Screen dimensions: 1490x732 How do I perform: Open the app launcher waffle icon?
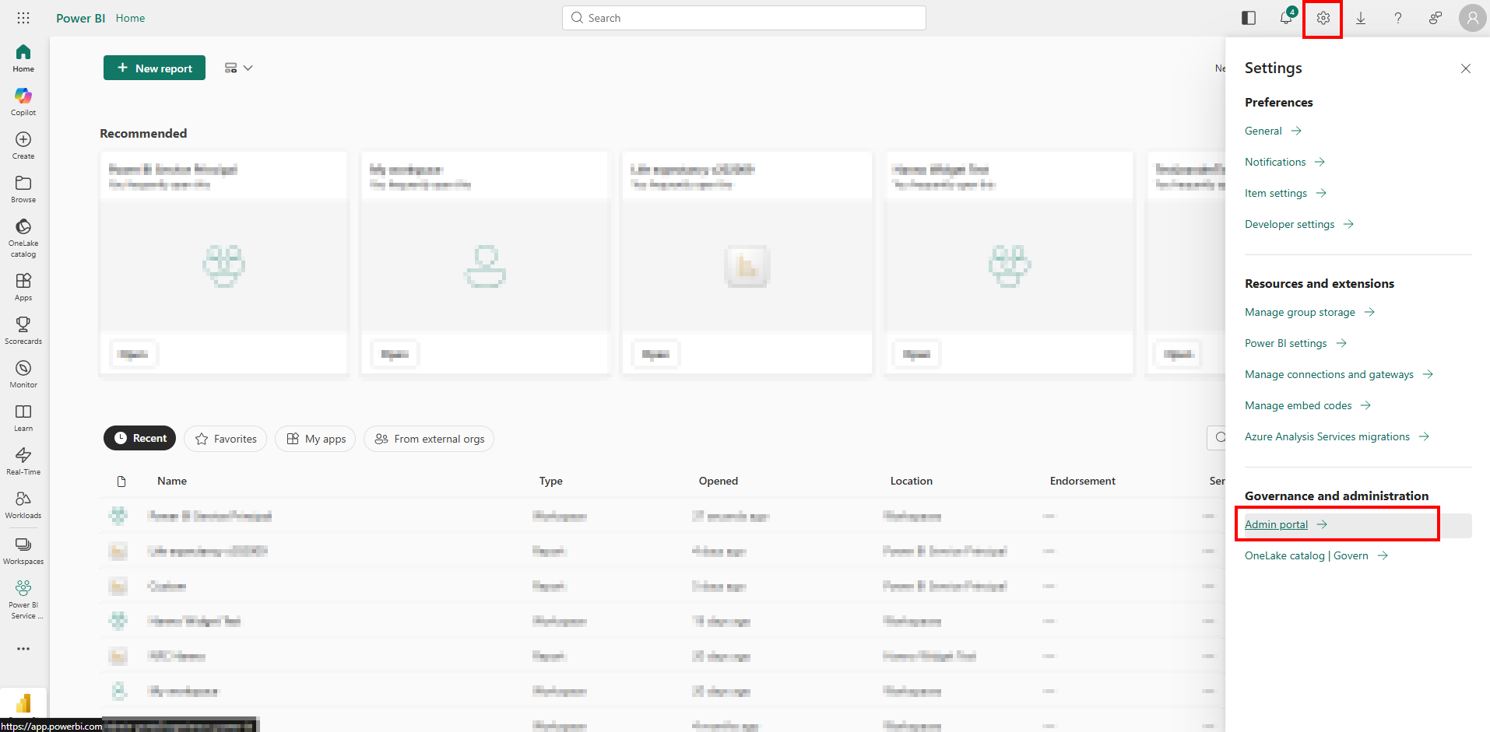[x=23, y=18]
